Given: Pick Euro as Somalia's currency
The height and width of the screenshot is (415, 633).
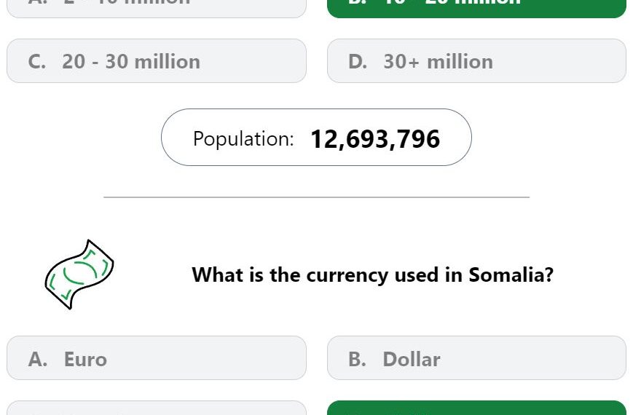Looking at the screenshot, I should pyautogui.click(x=157, y=358).
